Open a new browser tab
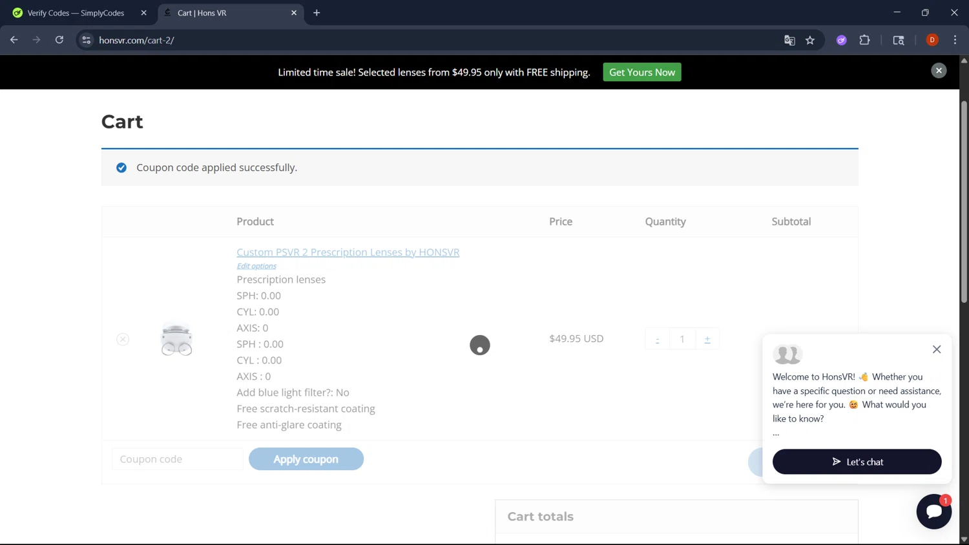 (317, 13)
